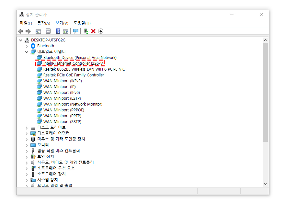Viewport: 285px width, 204px height.
Task: Expand the 시스템 장치 chevron
Action: (27, 180)
